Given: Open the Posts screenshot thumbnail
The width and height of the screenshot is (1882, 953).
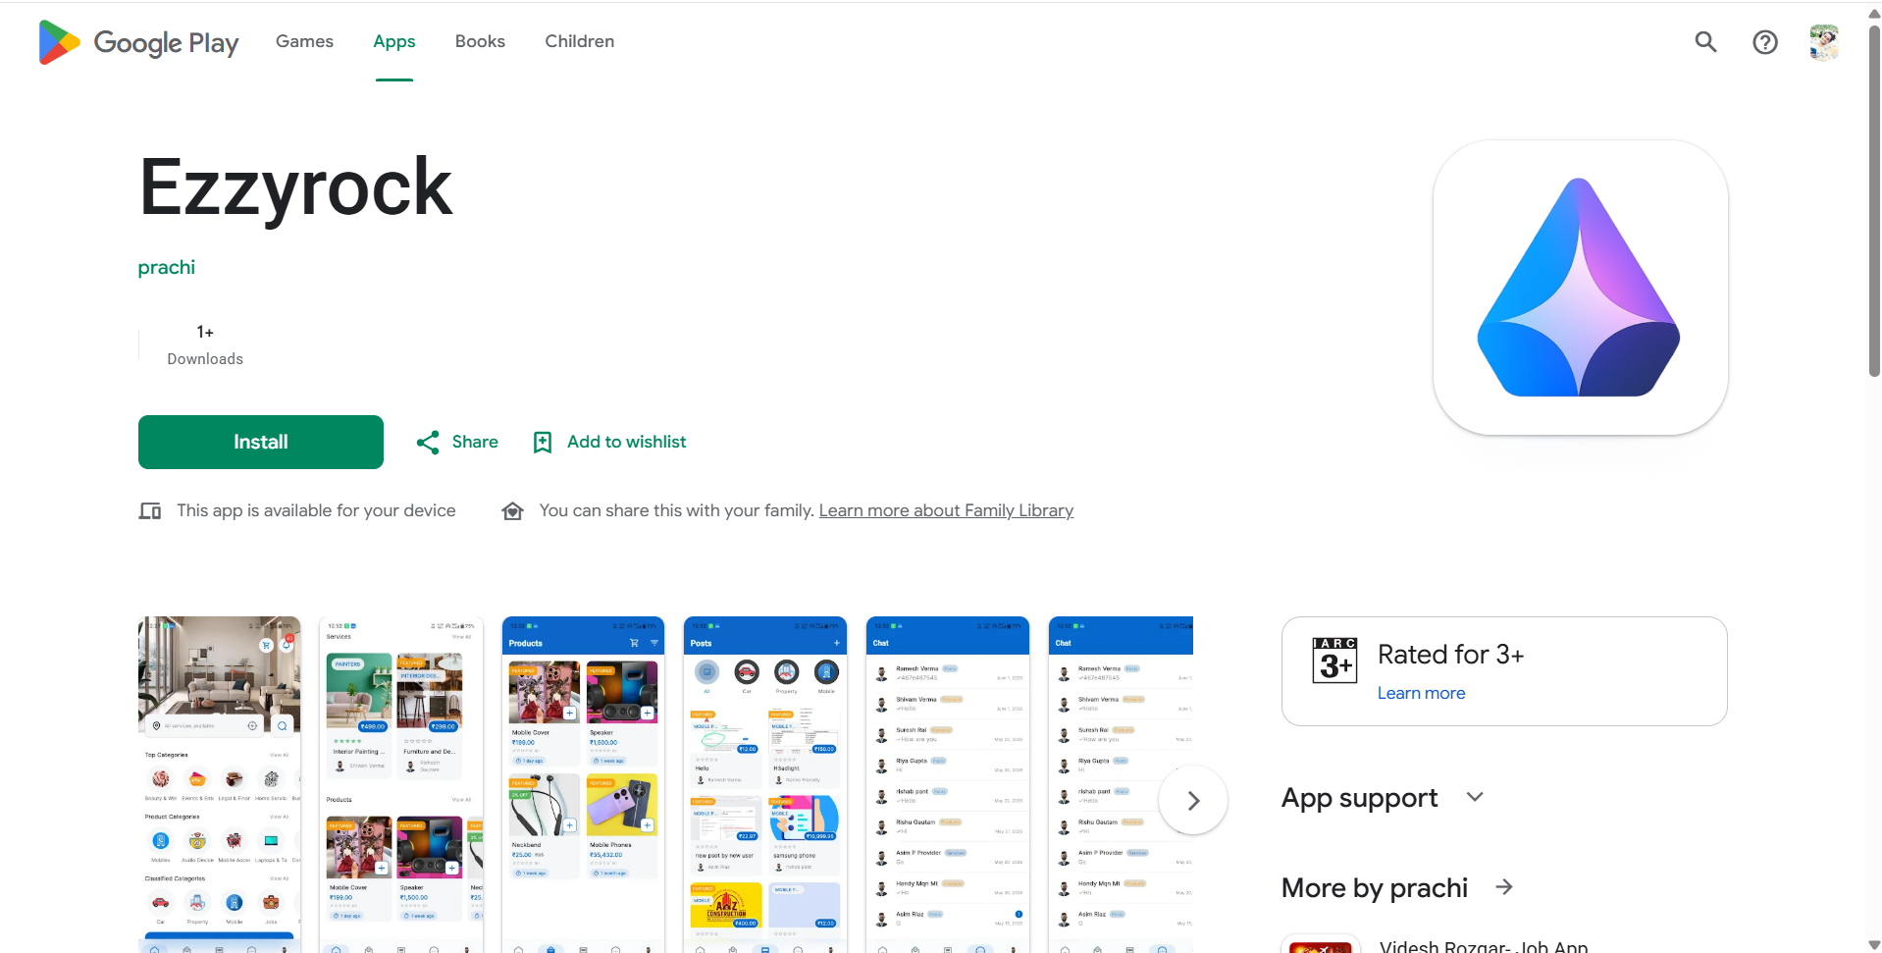Looking at the screenshot, I should 765,784.
